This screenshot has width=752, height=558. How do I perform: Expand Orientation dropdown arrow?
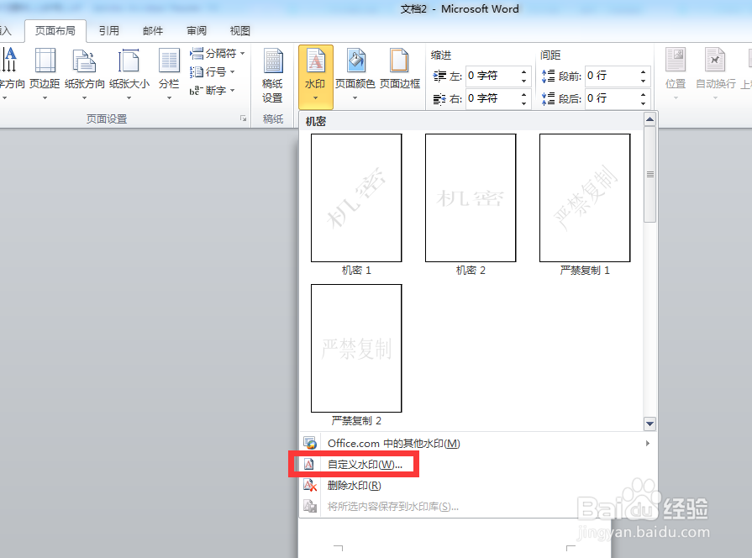click(84, 98)
